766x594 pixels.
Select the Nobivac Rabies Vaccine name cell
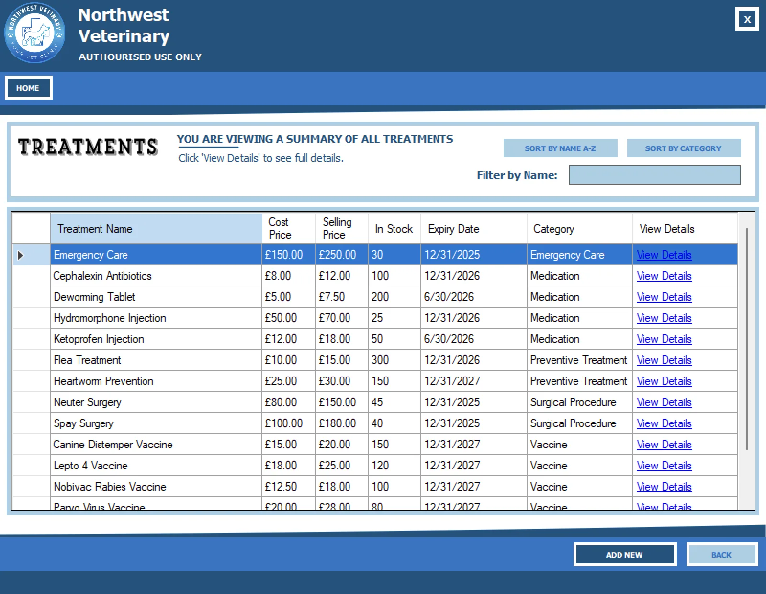156,487
